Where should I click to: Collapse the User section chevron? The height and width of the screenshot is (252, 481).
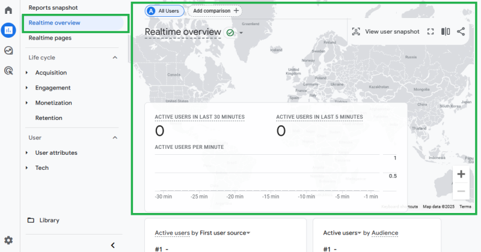point(115,138)
